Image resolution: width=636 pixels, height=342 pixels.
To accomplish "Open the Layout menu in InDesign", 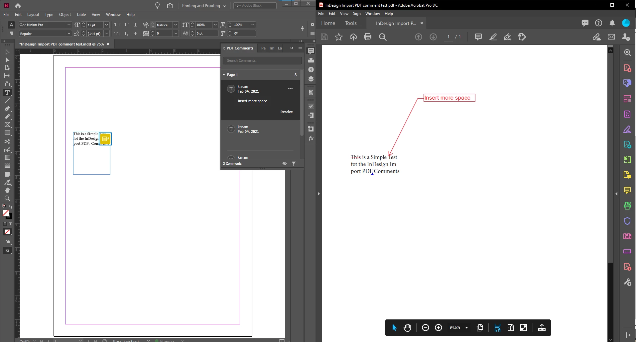I will [33, 15].
